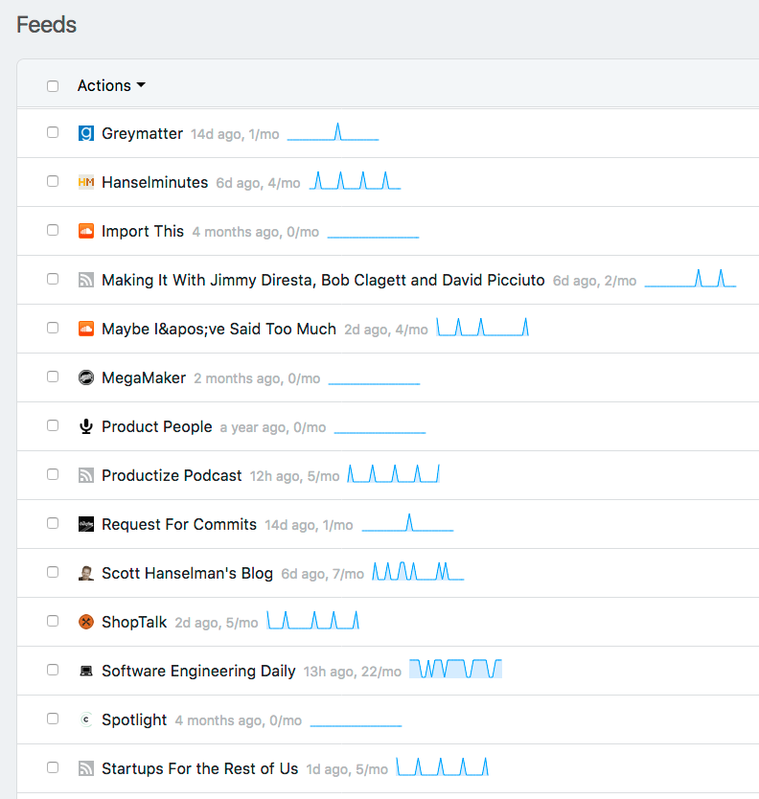Viewport: 759px width, 799px height.
Task: Click the Greymatter feed favicon
Action: (x=86, y=133)
